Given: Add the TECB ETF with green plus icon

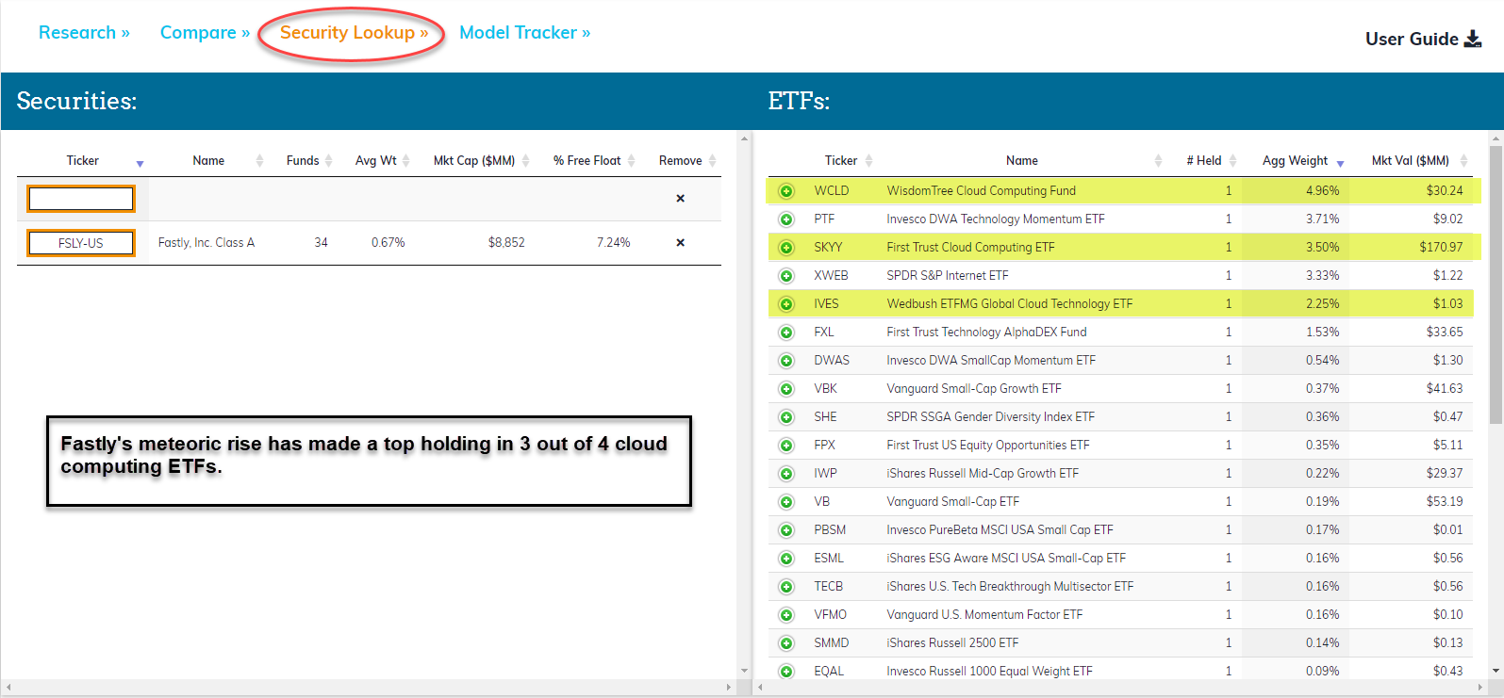Looking at the screenshot, I should (786, 587).
